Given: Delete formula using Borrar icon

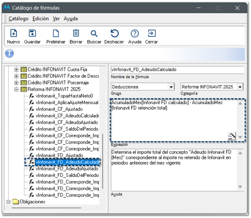Looking at the screenshot, I should tap(76, 33).
